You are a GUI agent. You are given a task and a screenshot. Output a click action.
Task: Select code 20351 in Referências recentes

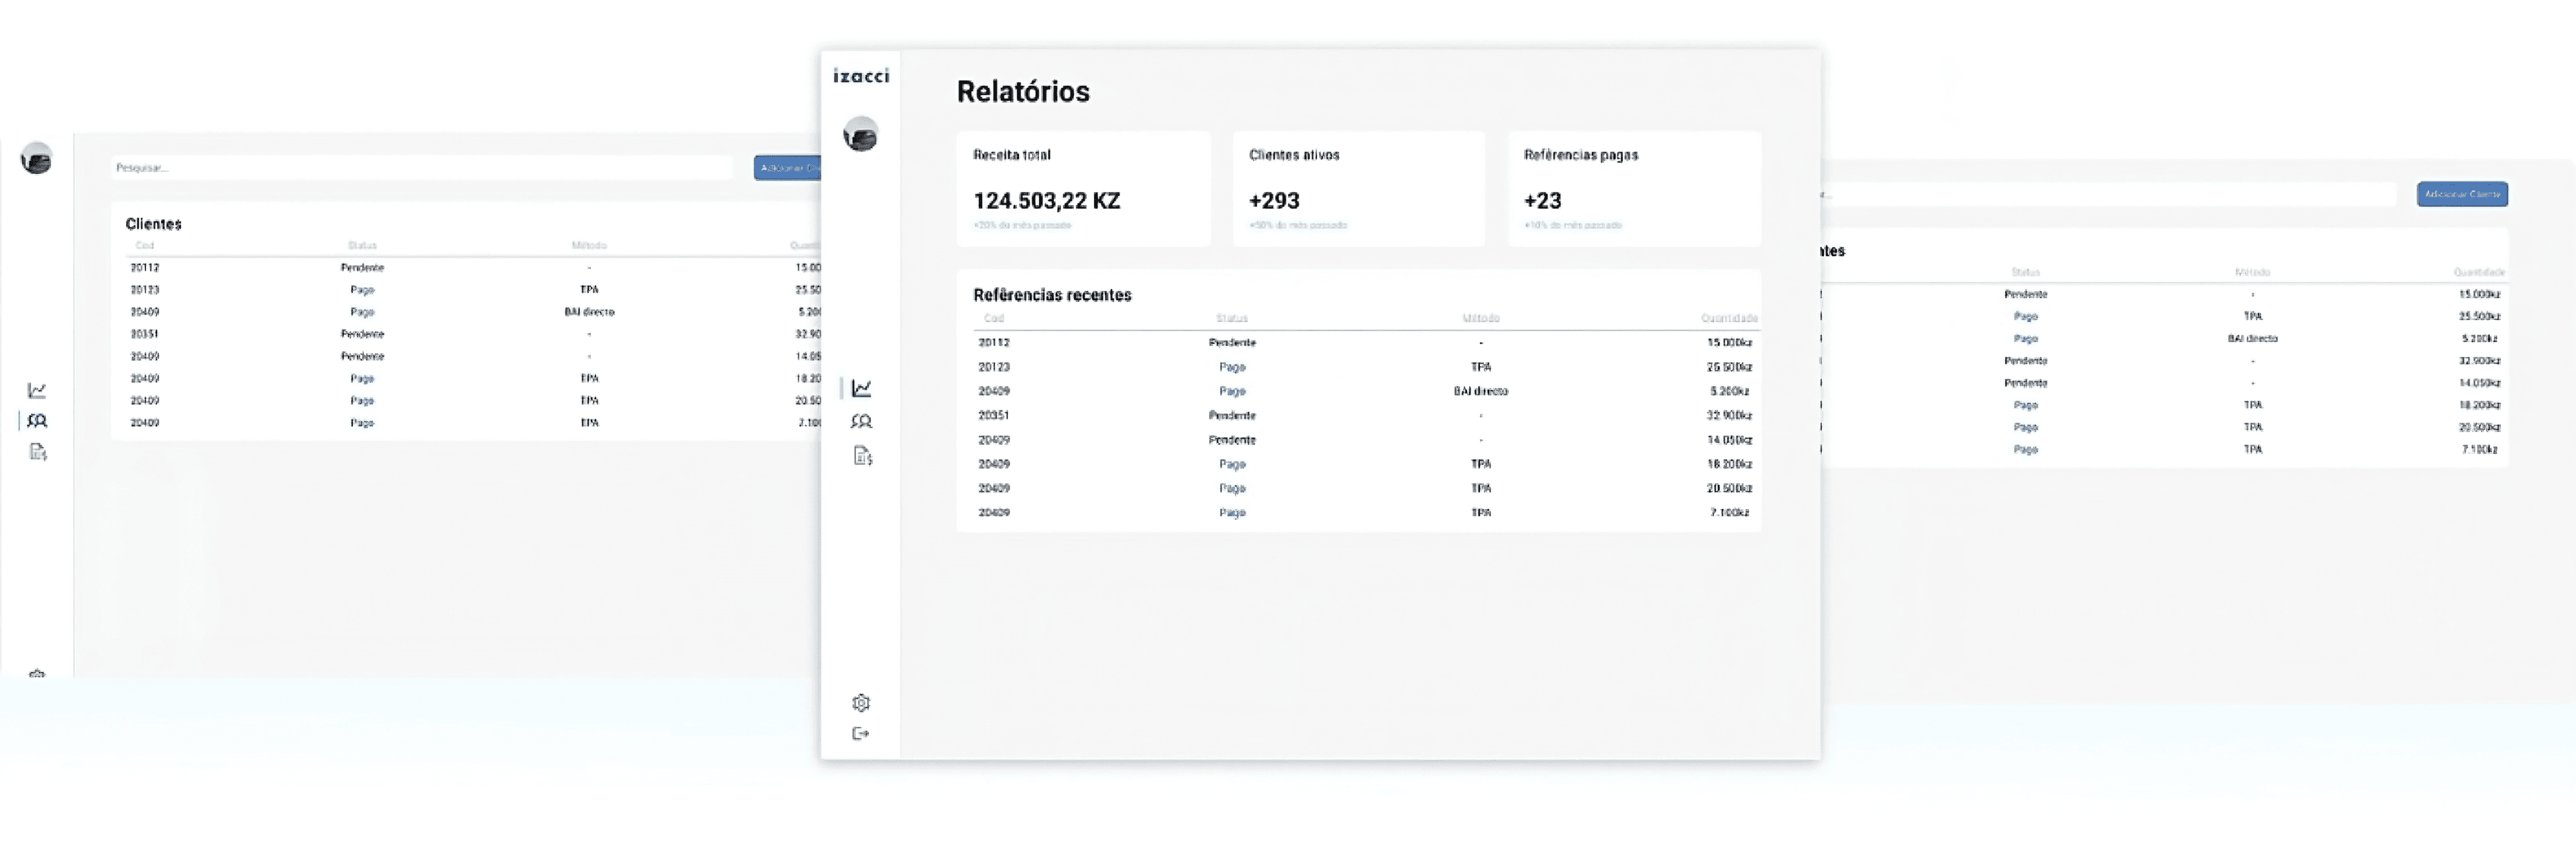(x=994, y=416)
